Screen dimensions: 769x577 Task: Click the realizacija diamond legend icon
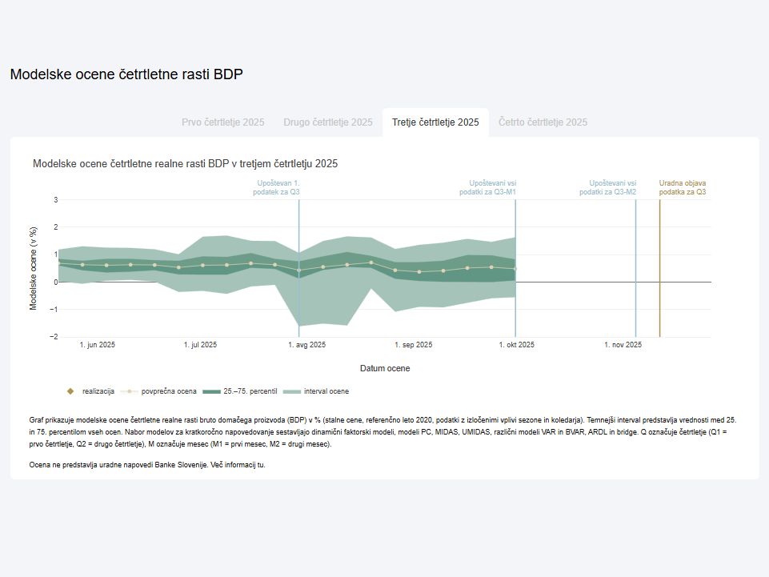tap(70, 391)
